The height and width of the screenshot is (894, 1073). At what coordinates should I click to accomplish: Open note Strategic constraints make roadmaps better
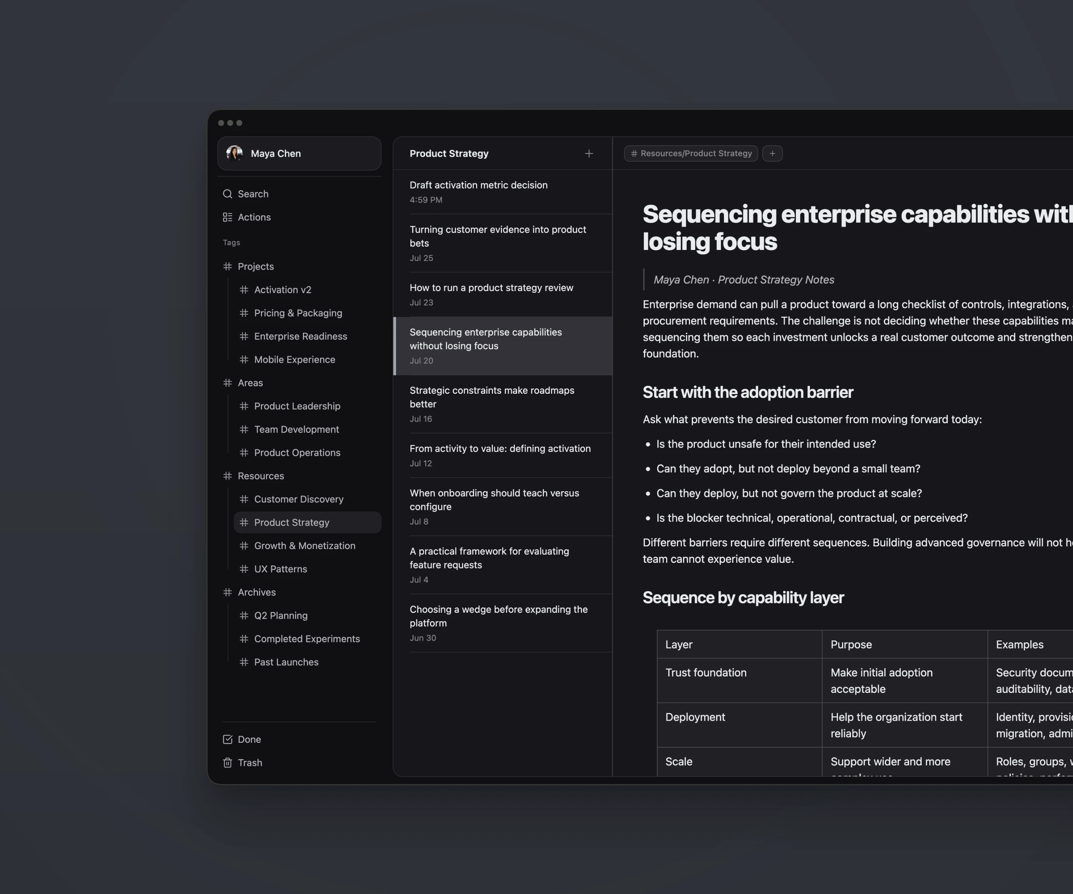coord(503,404)
